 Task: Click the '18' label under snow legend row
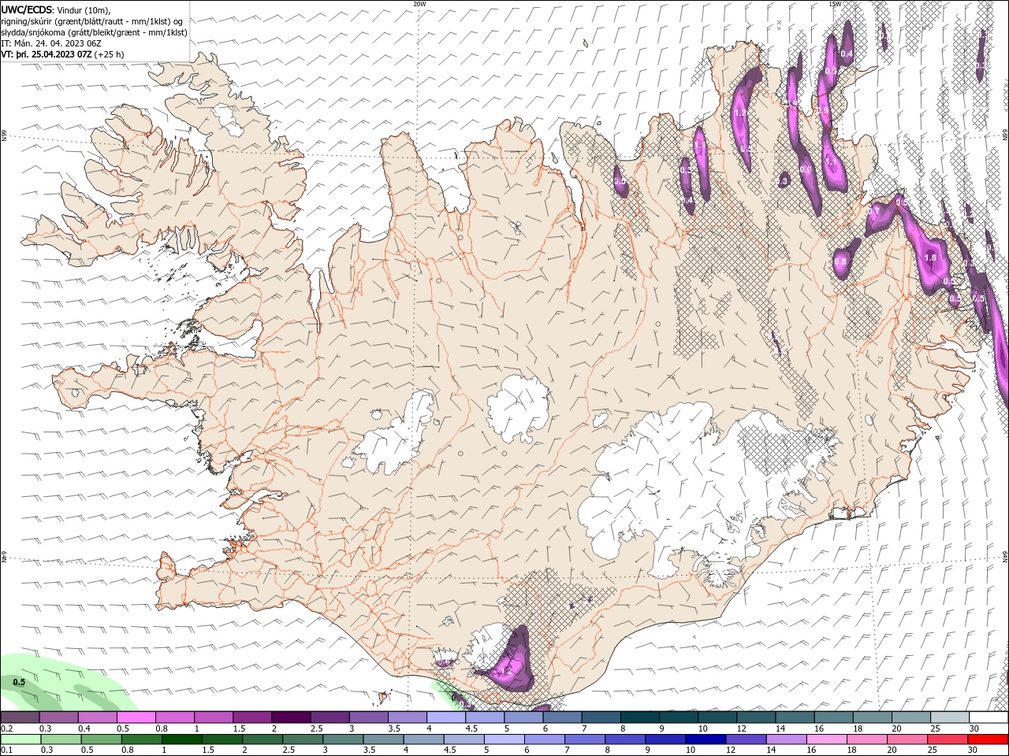pyautogui.click(x=858, y=728)
